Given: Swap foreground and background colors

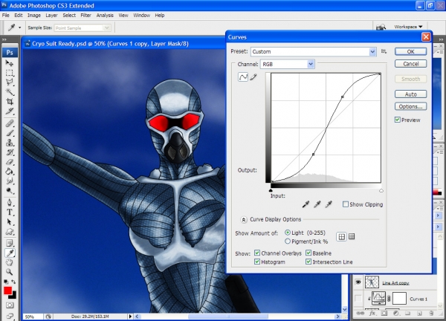Looking at the screenshot, I should point(13,282).
